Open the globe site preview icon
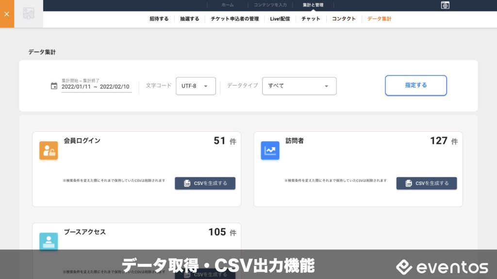 coord(445,5)
